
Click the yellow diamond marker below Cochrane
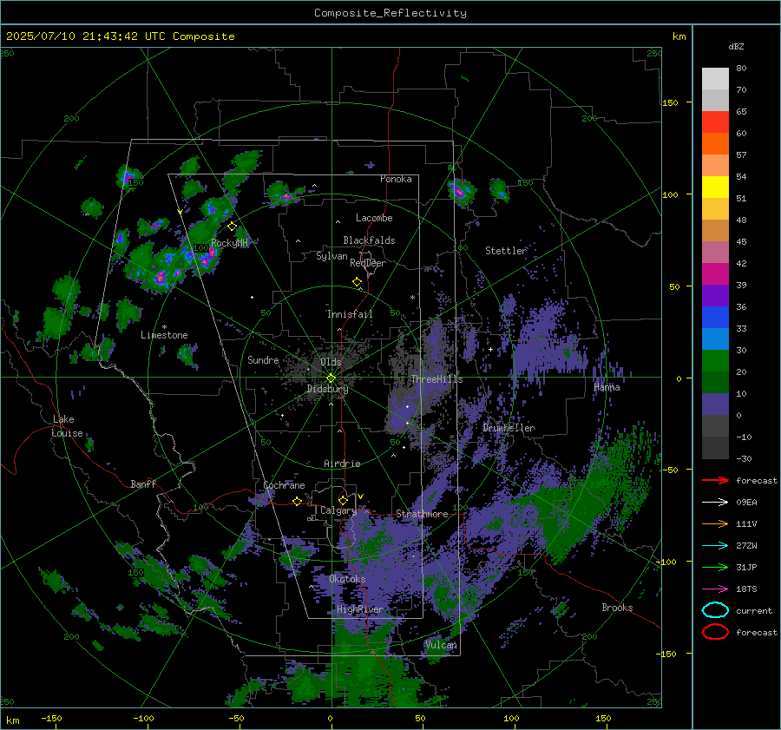point(297,502)
